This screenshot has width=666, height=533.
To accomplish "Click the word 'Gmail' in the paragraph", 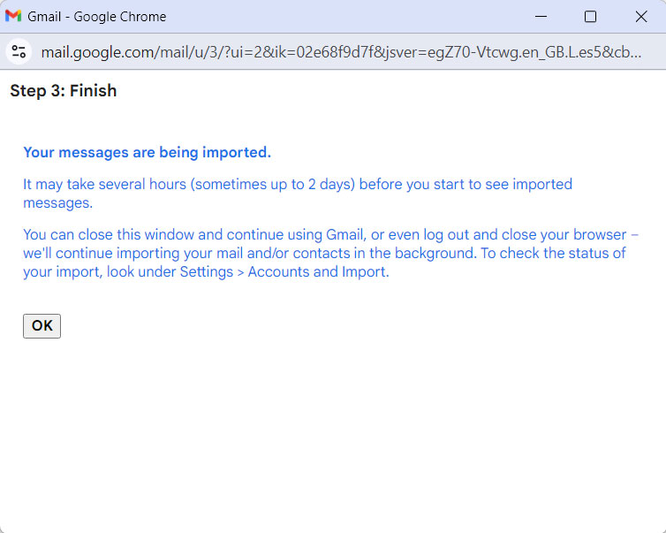I will pyautogui.click(x=344, y=235).
